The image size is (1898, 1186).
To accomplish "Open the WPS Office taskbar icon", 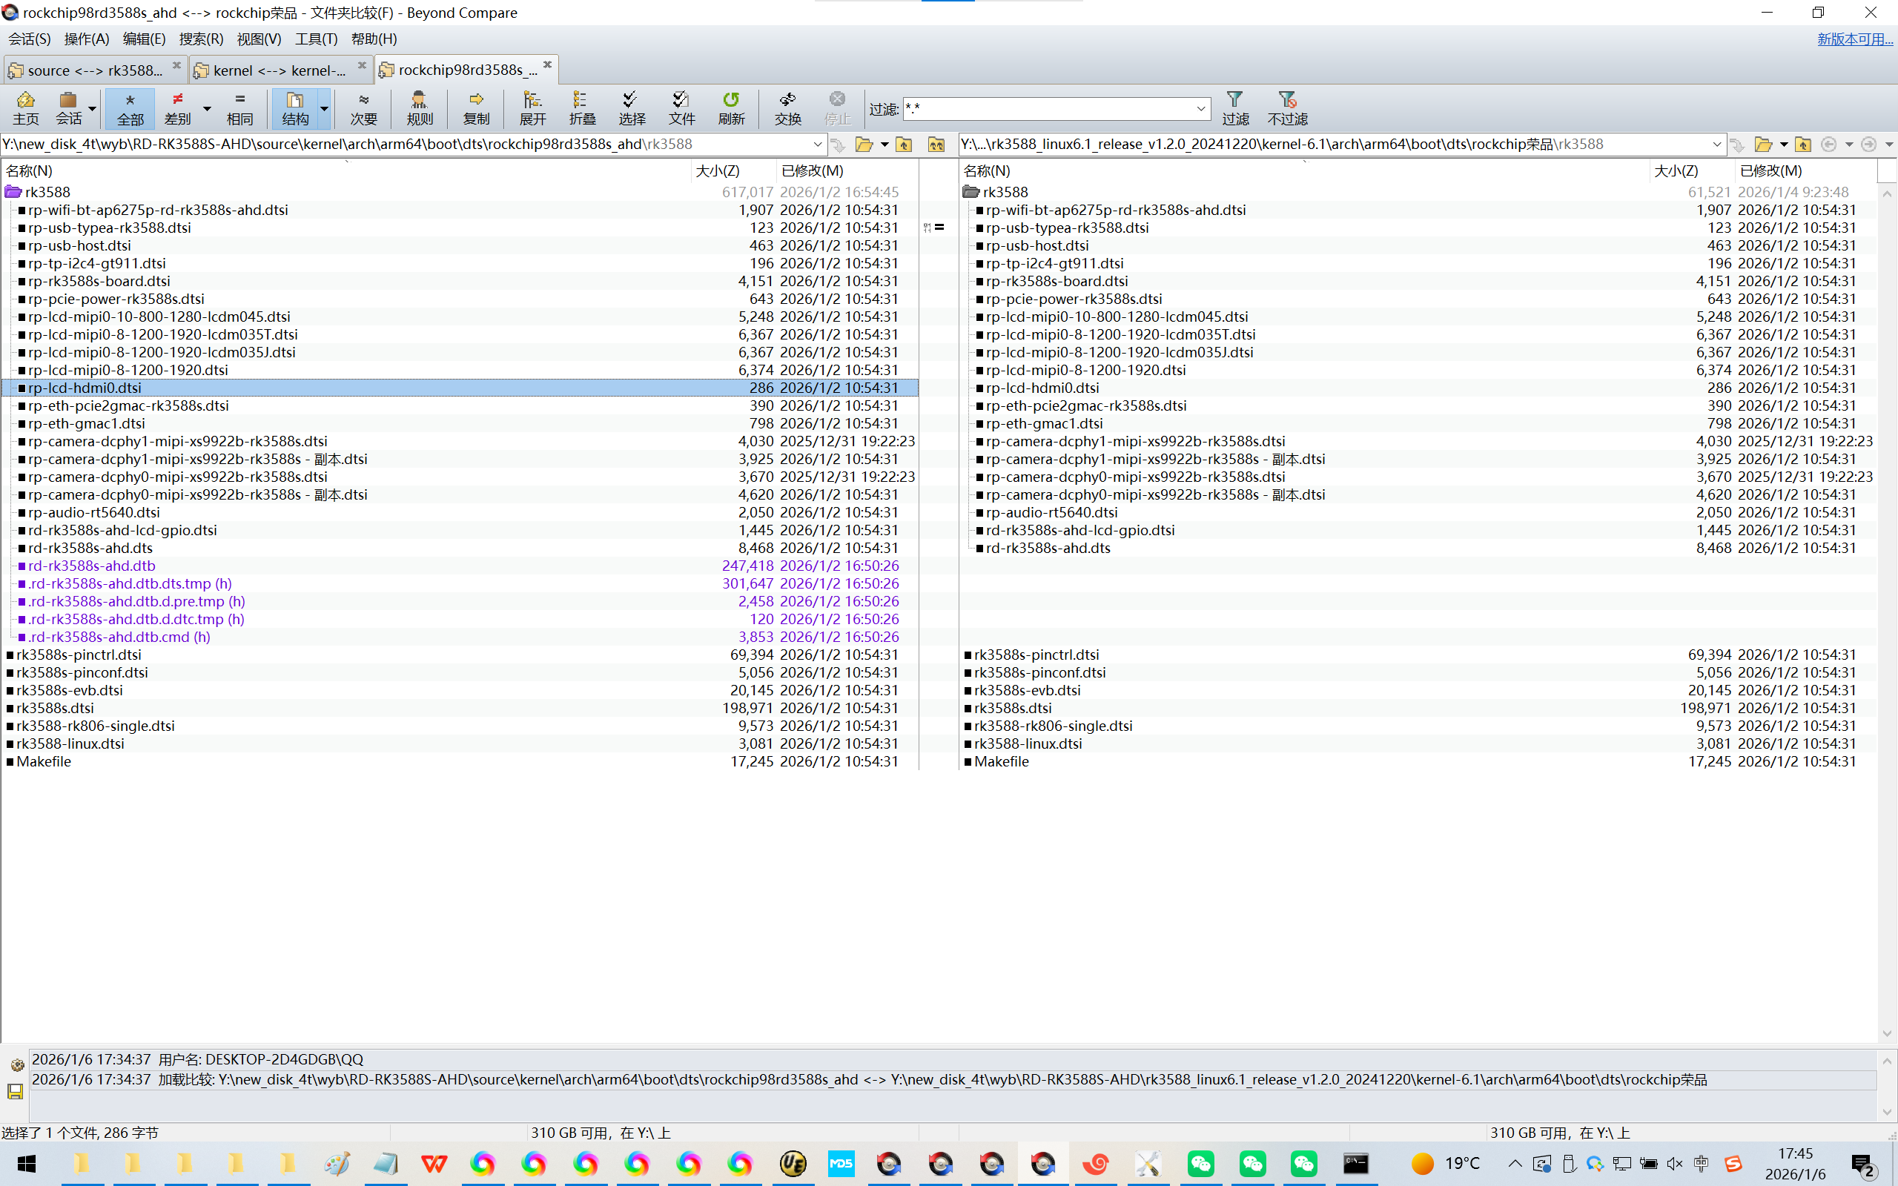I will [434, 1163].
